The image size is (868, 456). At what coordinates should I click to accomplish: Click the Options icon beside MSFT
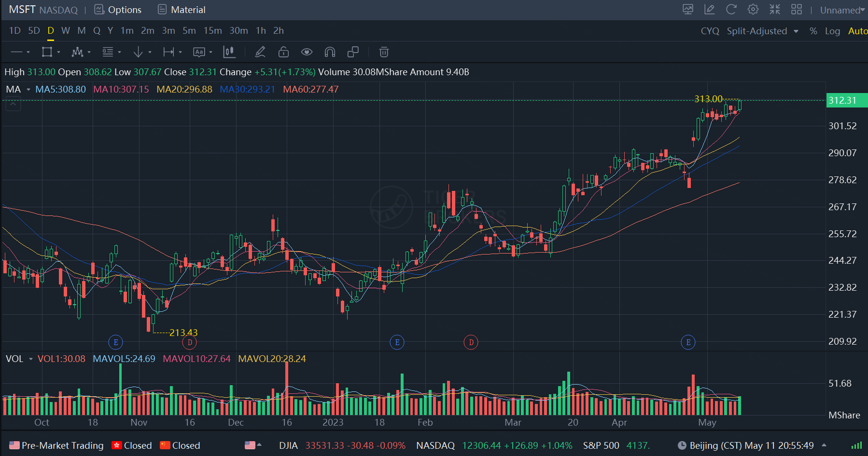pyautogui.click(x=99, y=10)
